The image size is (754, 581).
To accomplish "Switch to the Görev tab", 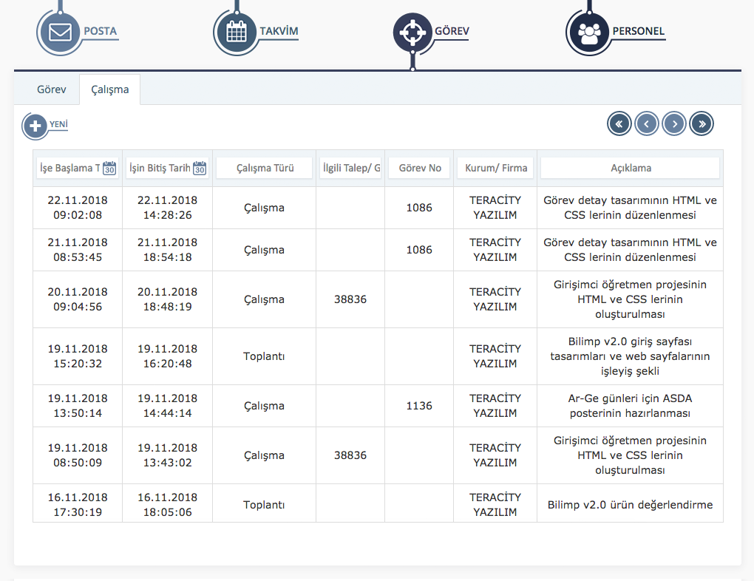I will pyautogui.click(x=52, y=89).
